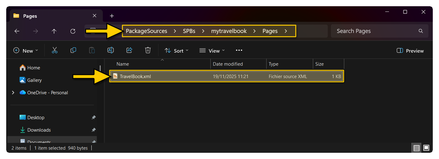
Task: Click the TravelBook.xml file icon
Action: (115, 76)
